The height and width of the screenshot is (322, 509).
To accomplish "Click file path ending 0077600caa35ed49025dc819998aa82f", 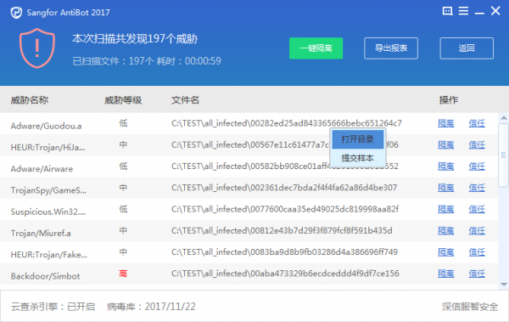I will coord(285,209).
